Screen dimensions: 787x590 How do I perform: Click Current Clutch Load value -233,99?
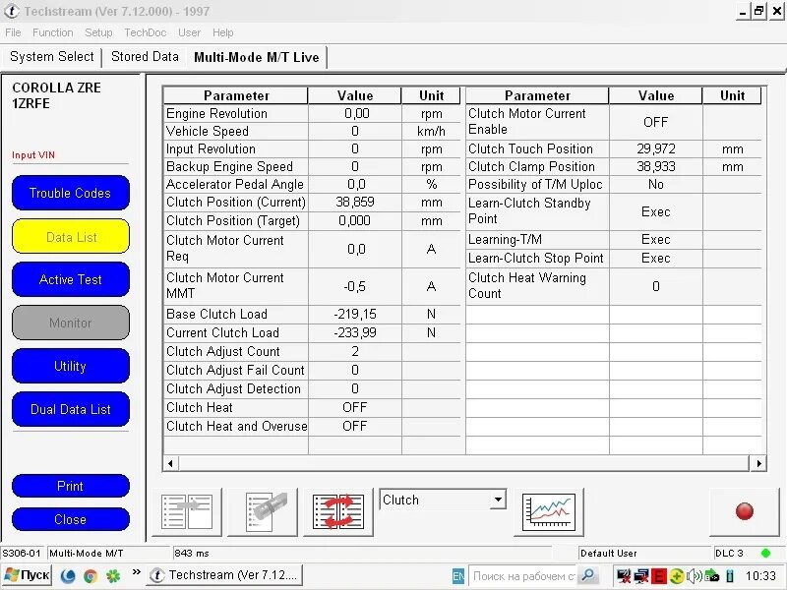pyautogui.click(x=355, y=333)
